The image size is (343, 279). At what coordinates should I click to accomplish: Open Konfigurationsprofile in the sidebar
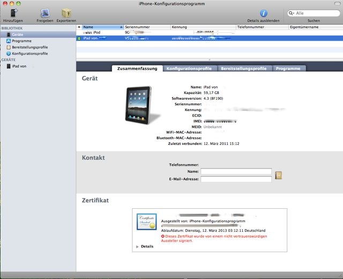[x=30, y=54]
